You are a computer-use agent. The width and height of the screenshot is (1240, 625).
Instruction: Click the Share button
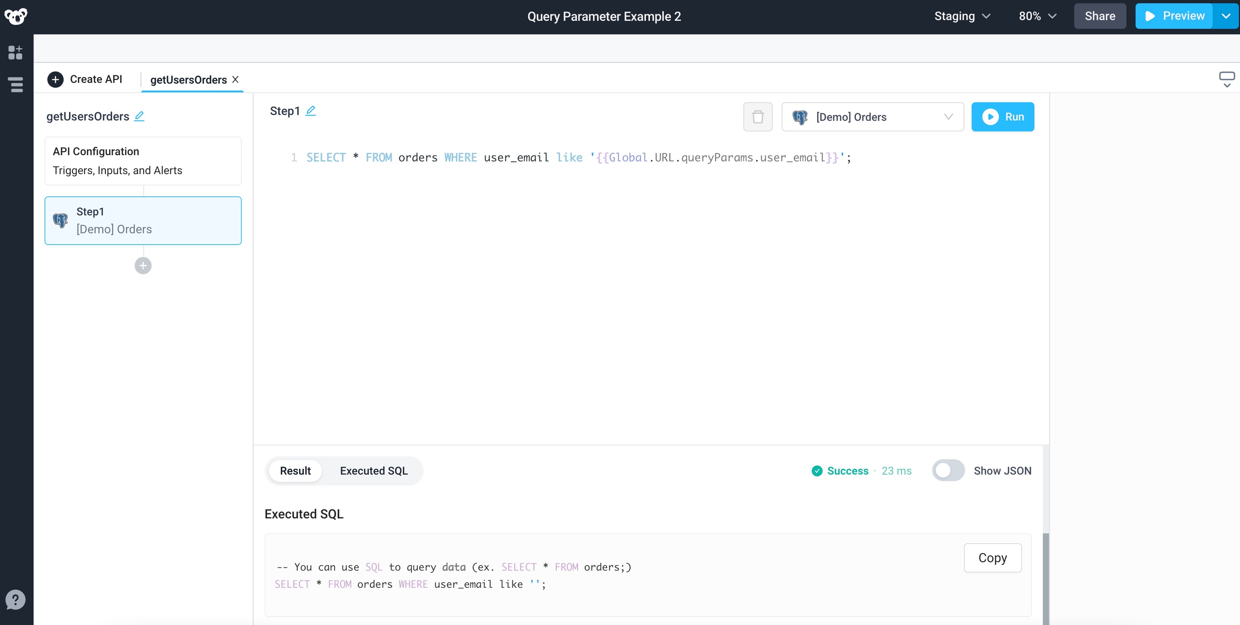1100,16
